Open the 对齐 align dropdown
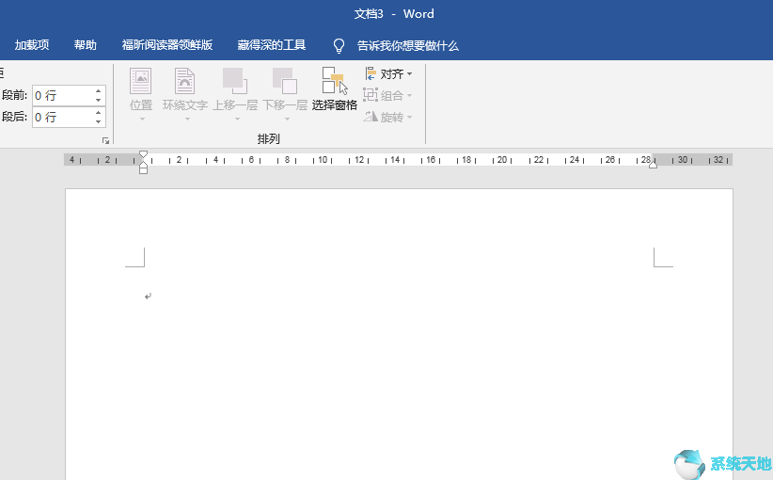This screenshot has height=480, width=773. tap(388, 74)
